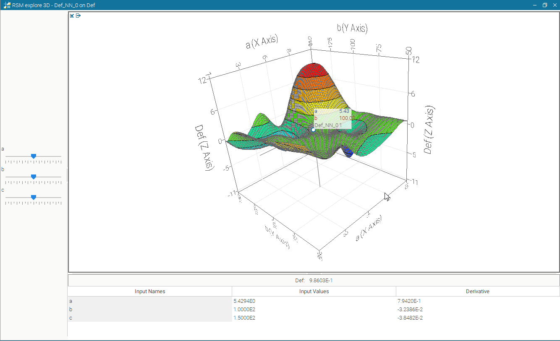Screen dimensions: 560x341
Task: Select the input value 1.0000E2 for b
Action: tap(314, 310)
